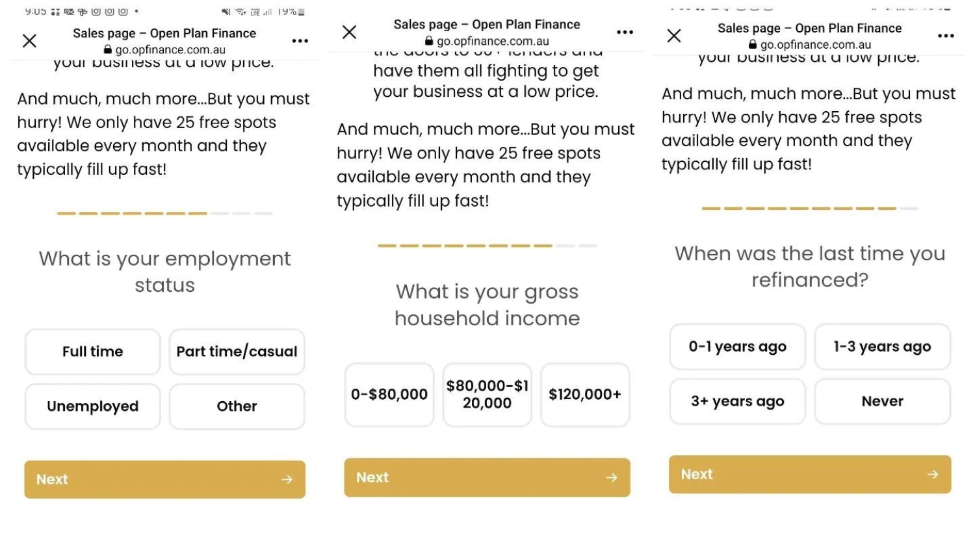Select 0-$80,000 household income

click(x=389, y=395)
